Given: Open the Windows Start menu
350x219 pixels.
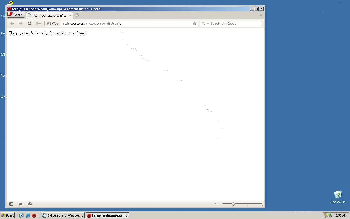Looking at the screenshot, I should [8, 215].
